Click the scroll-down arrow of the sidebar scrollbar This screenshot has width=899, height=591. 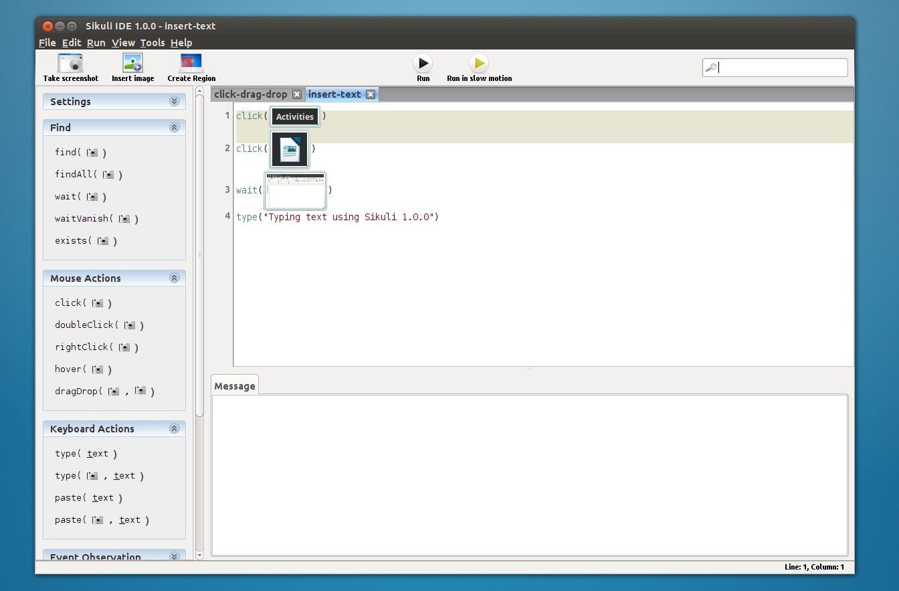pyautogui.click(x=199, y=555)
